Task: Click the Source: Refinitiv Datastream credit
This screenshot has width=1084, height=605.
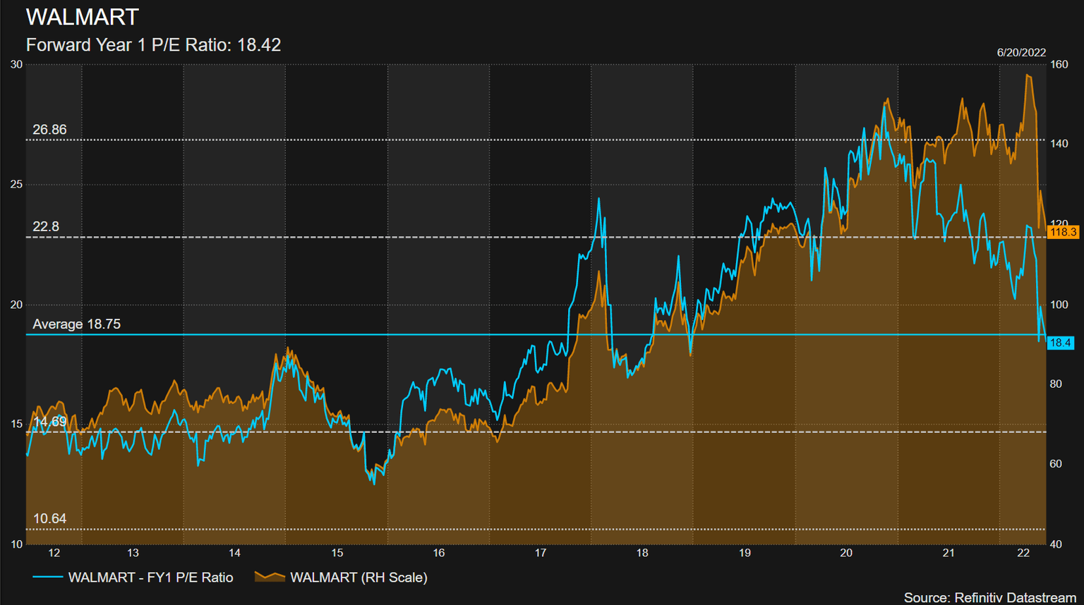Action: (x=990, y=597)
